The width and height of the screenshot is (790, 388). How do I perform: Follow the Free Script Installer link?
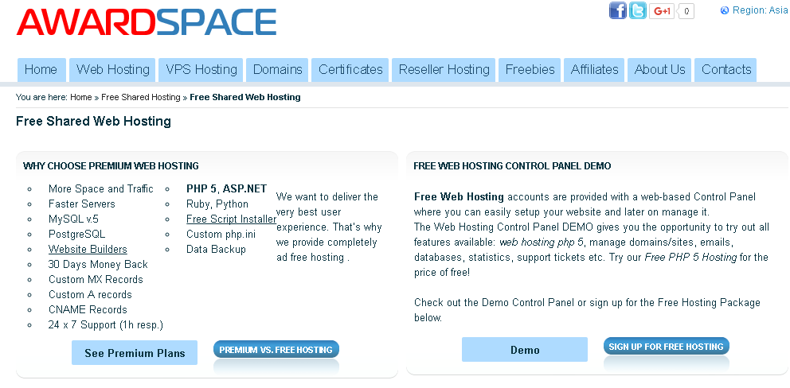[x=231, y=219]
